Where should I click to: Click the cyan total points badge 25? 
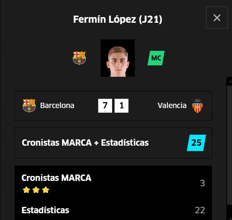[x=196, y=143]
